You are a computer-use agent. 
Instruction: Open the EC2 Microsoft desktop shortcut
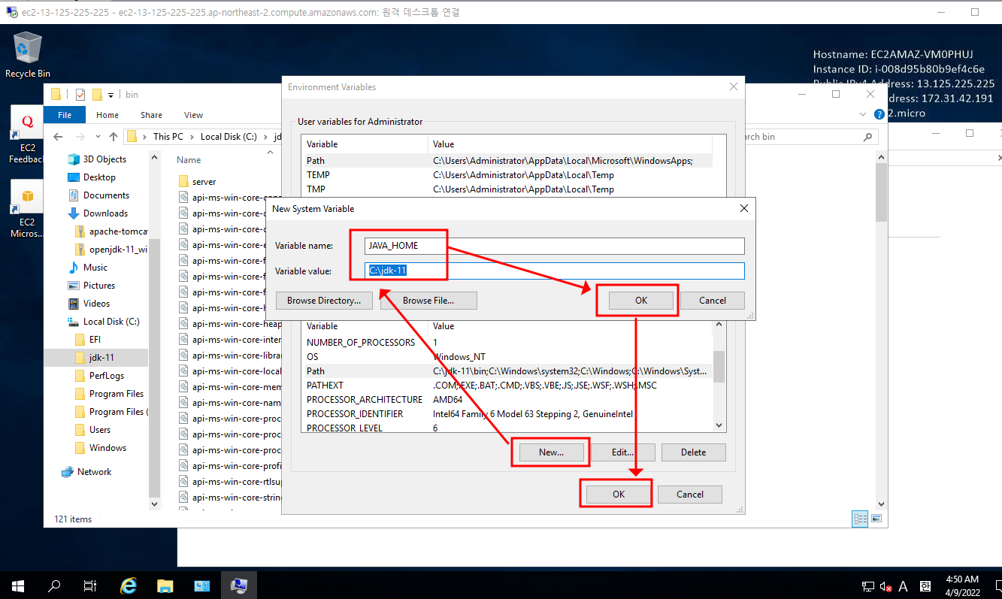[27, 210]
